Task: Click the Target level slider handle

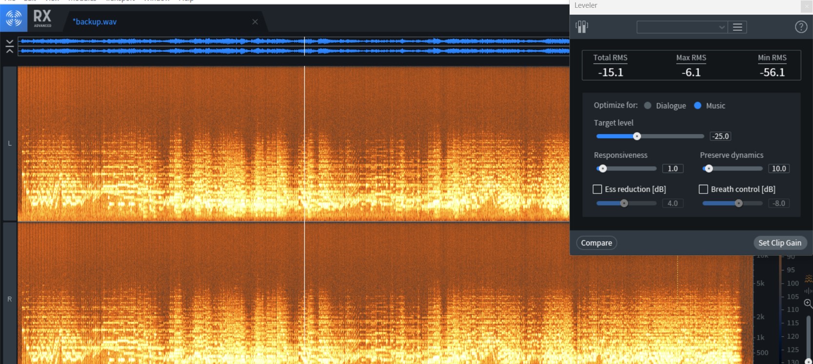Action: (x=637, y=136)
